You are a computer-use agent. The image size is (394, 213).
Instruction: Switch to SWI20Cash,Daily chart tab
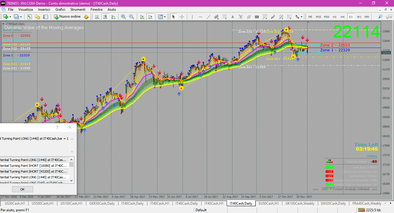click(333, 203)
